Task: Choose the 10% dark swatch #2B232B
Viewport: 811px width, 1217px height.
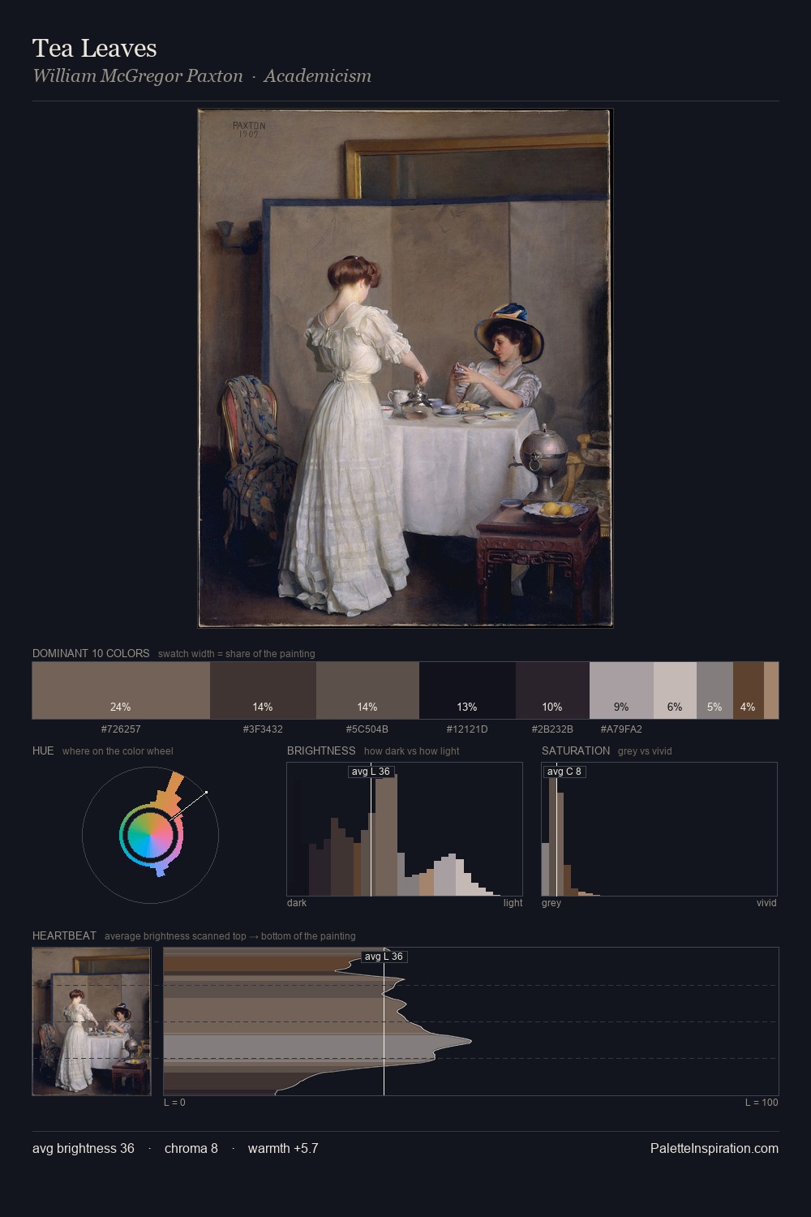Action: [x=552, y=690]
